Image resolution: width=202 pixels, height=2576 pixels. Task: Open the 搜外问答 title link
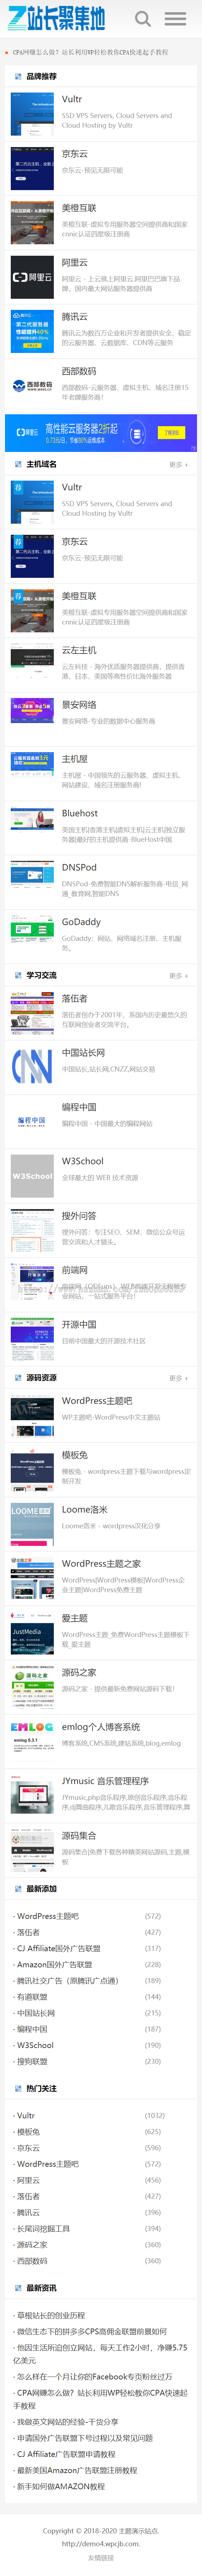pos(79,1216)
